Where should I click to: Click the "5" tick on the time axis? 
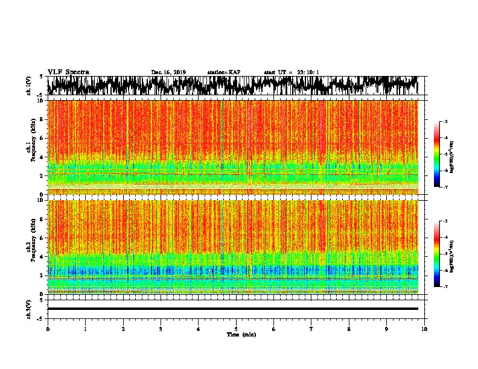coord(236,329)
